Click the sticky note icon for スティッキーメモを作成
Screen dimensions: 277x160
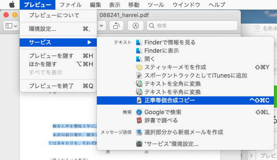(139, 67)
